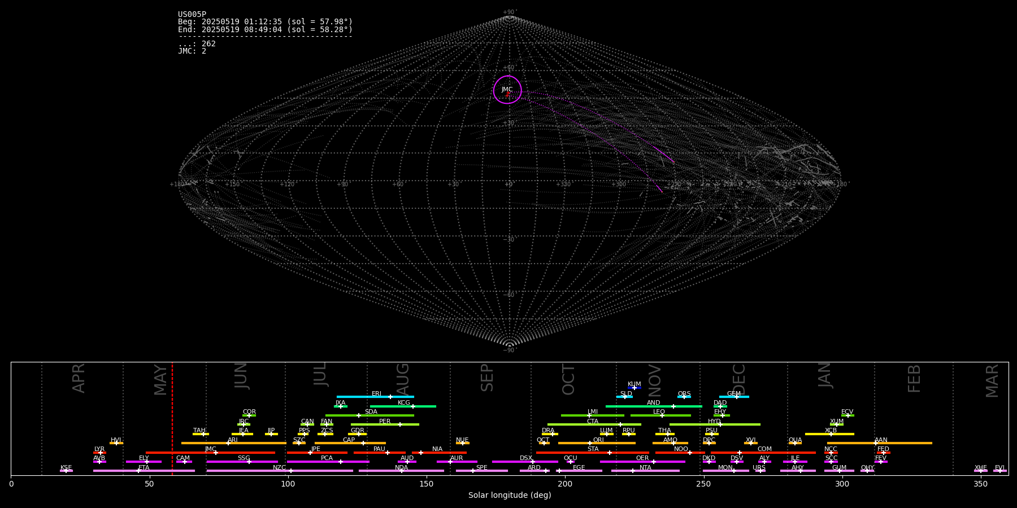This screenshot has width=1017, height=508.
Task: Click the NTA shower label
Action: (x=645, y=468)
